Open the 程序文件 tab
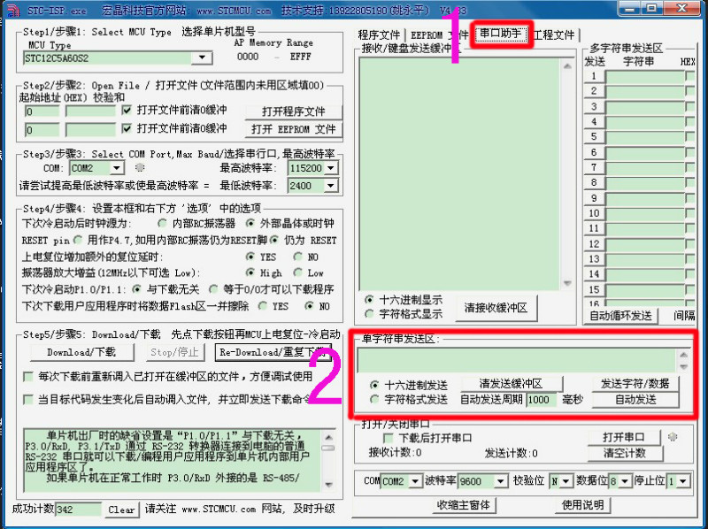Image resolution: width=708 pixels, height=529 pixels. (x=379, y=34)
